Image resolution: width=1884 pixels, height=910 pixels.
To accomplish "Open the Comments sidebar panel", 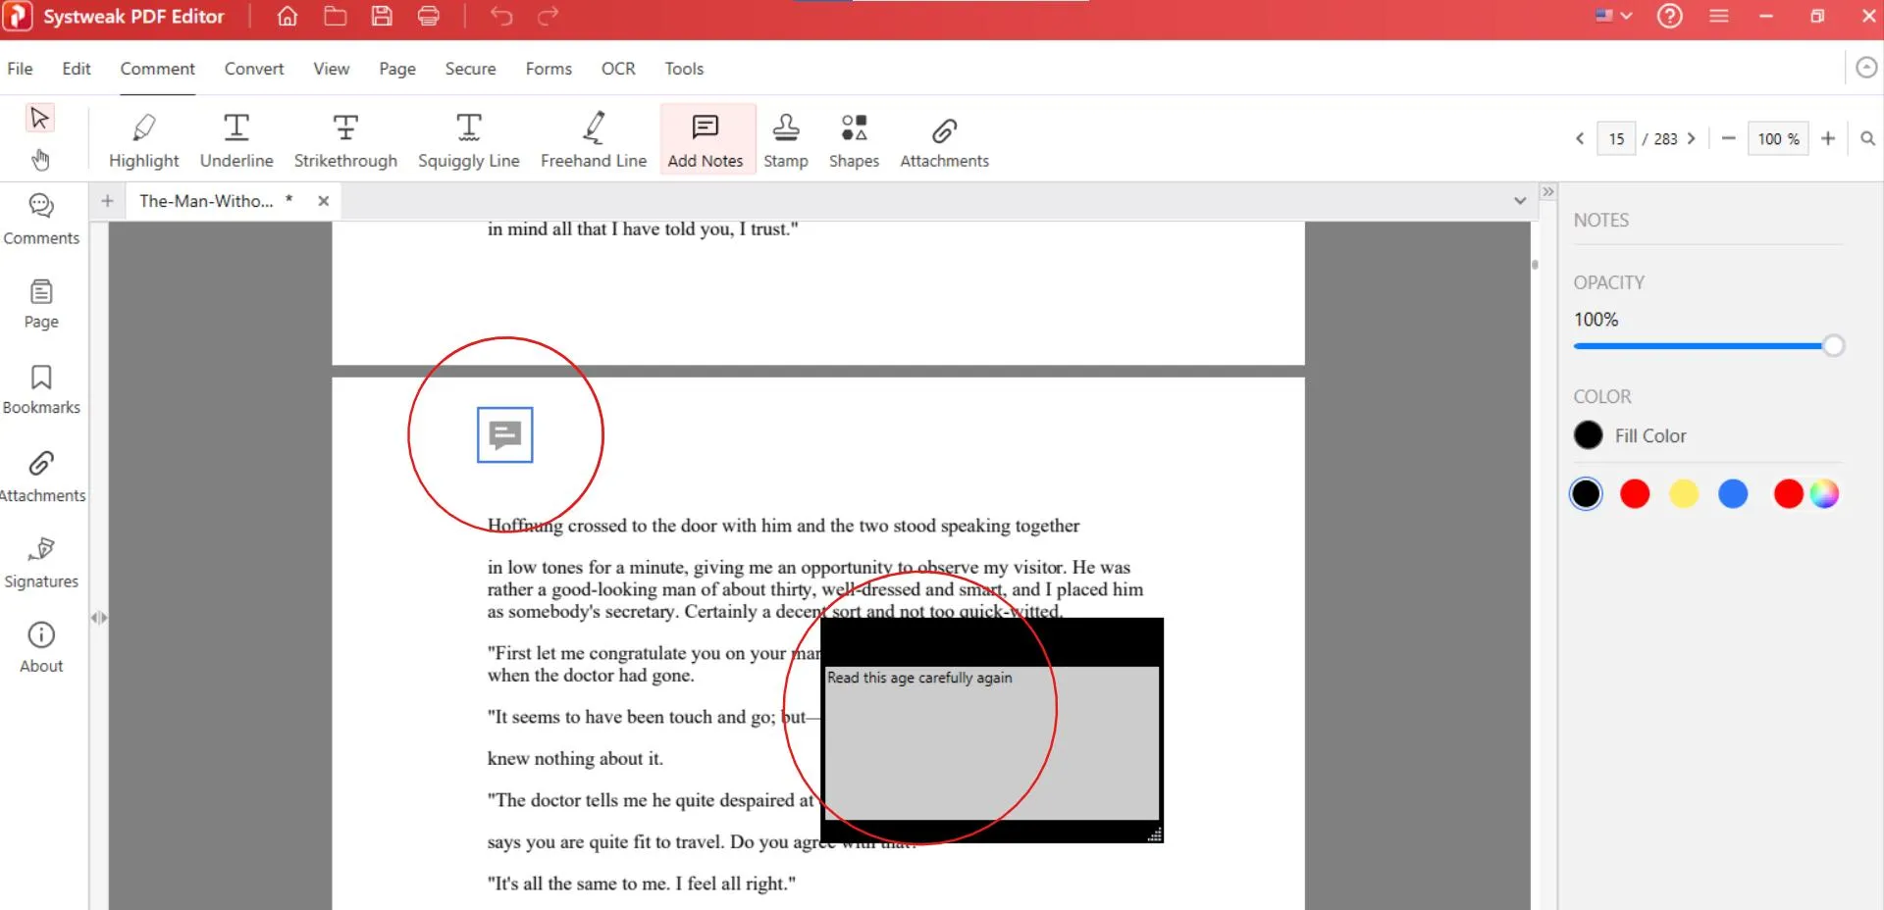I will [40, 218].
